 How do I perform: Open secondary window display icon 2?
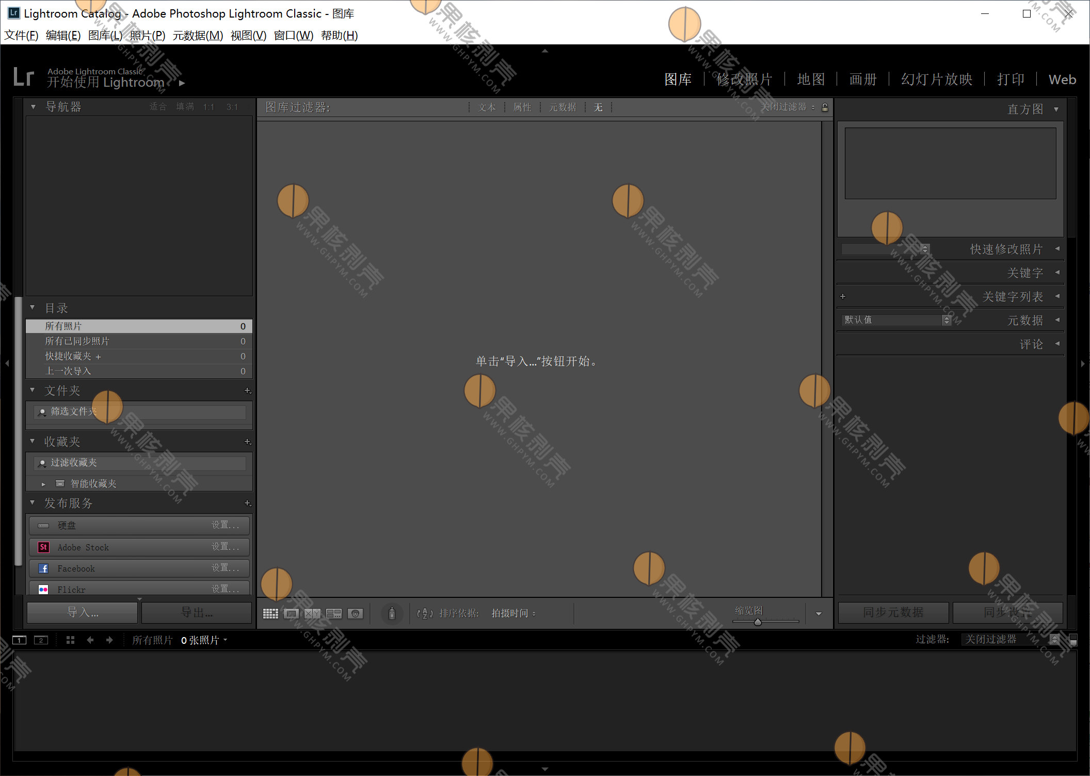click(x=41, y=640)
